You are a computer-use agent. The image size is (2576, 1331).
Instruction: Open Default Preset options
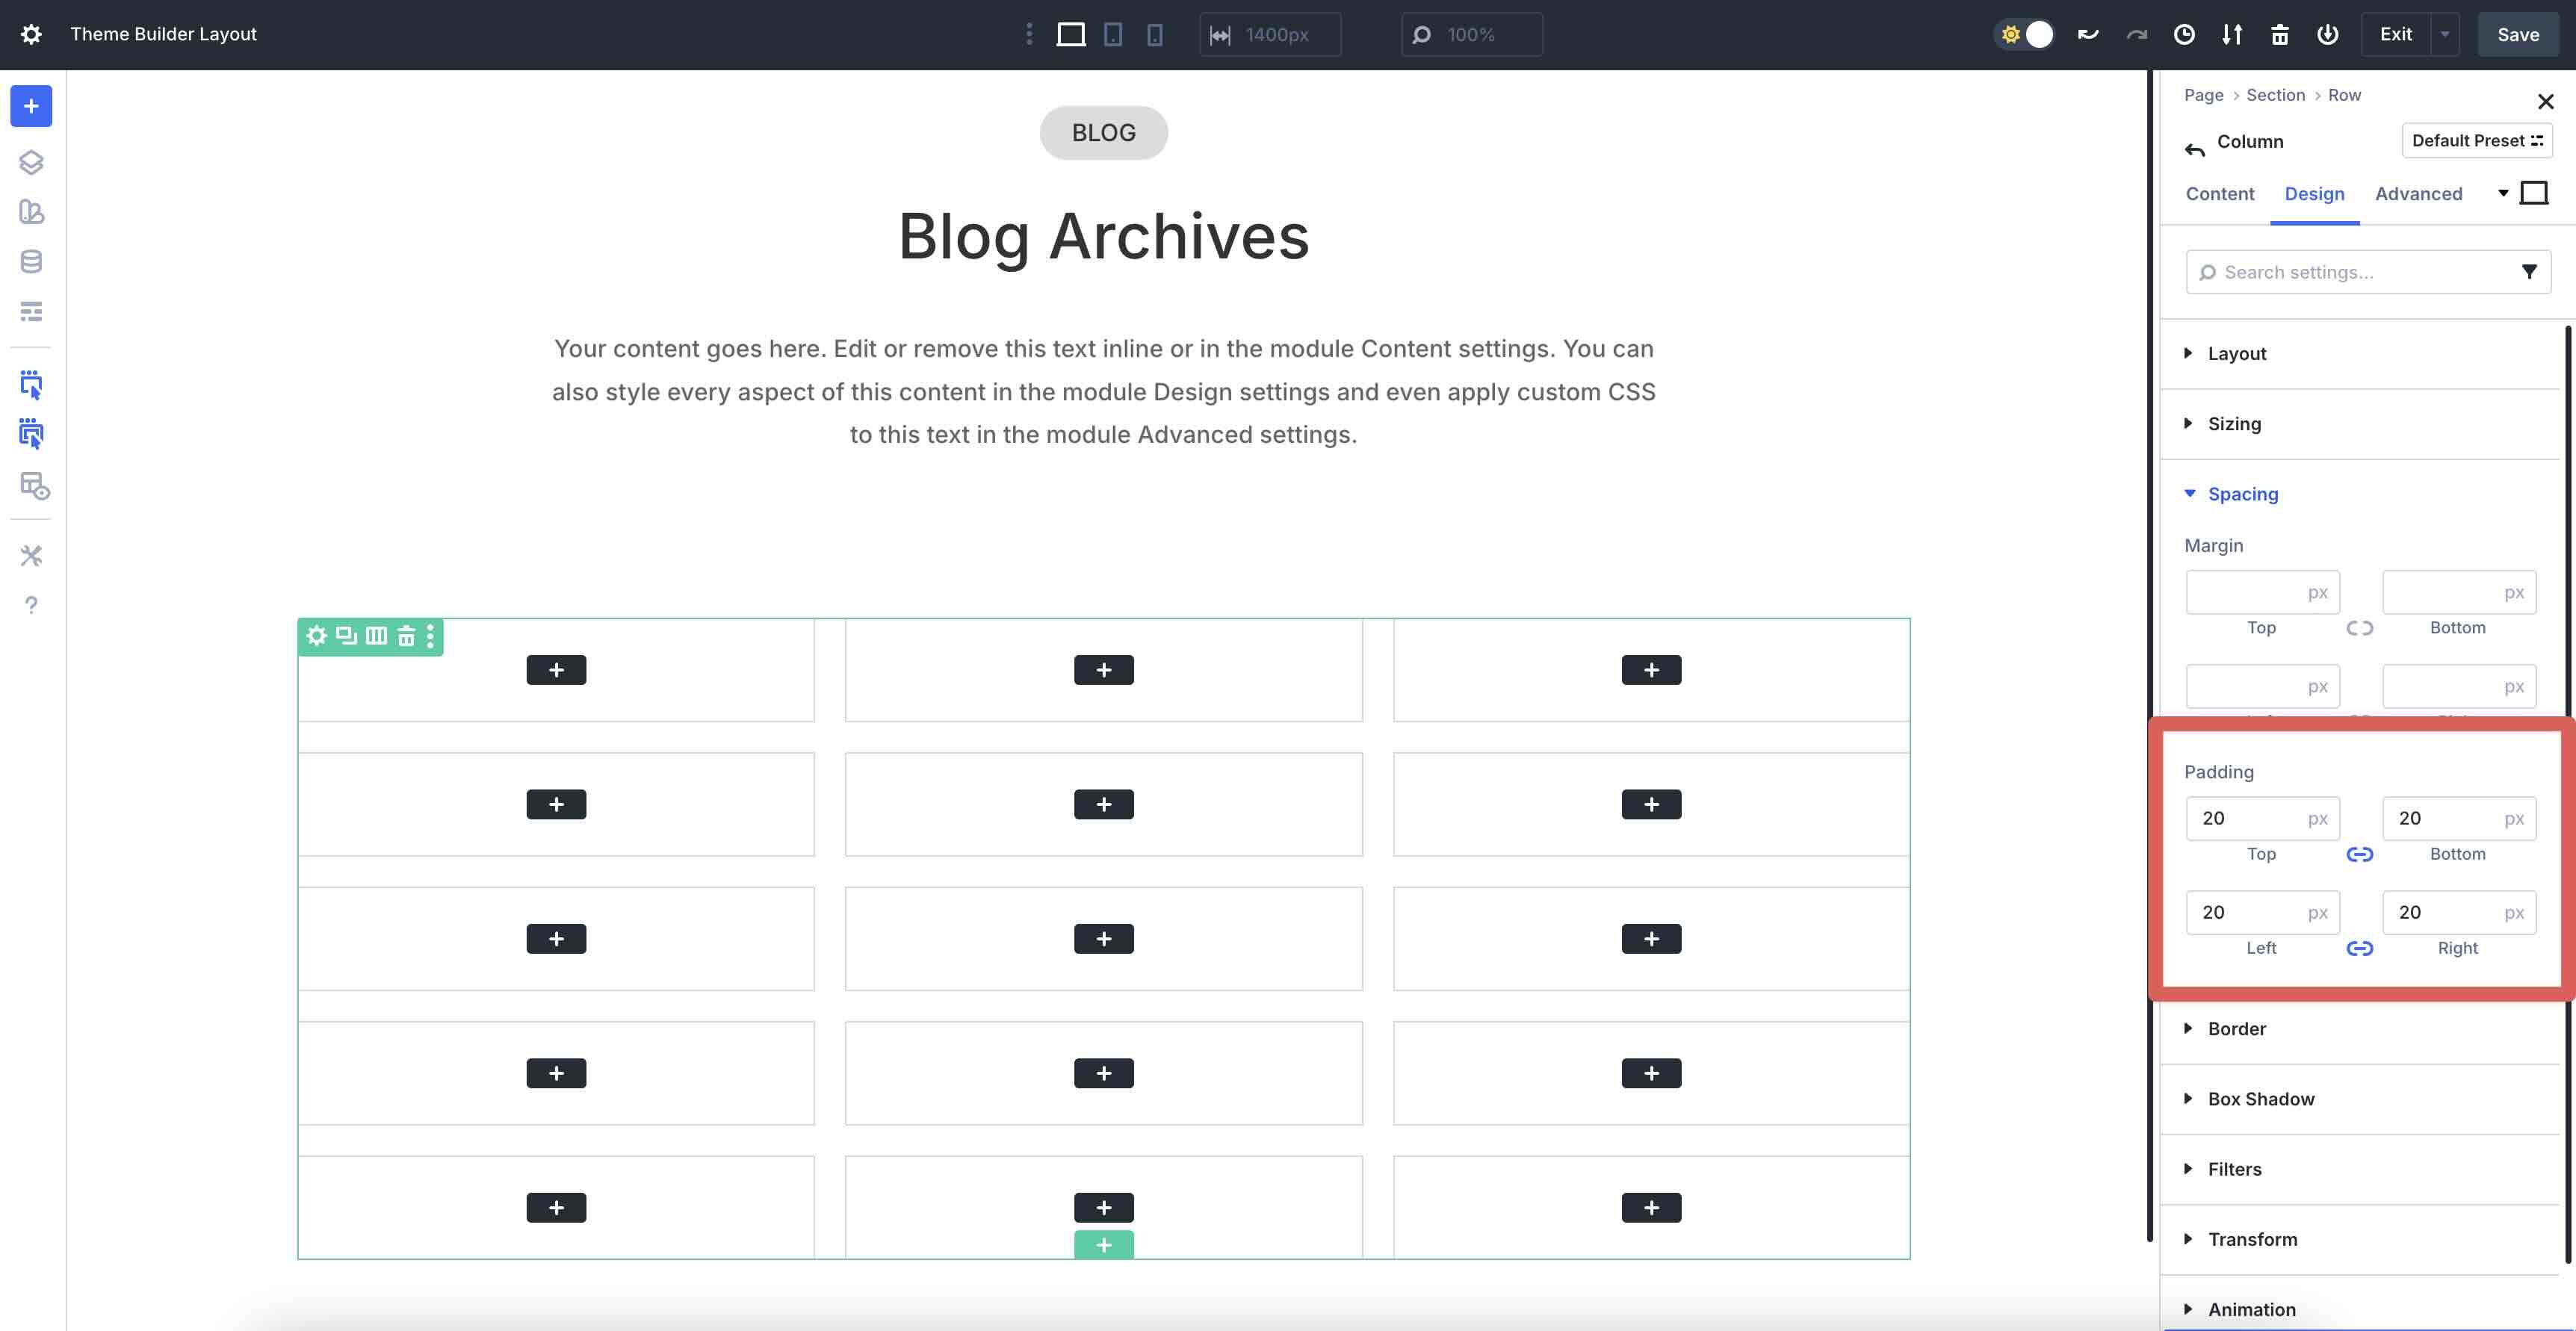pyautogui.click(x=2477, y=140)
